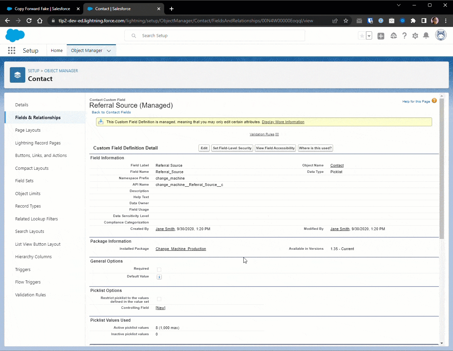
Task: Click the New controlling field link
Action: [x=160, y=308]
